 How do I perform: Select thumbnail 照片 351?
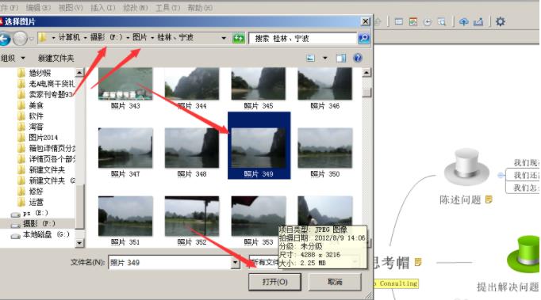pyautogui.click(x=125, y=221)
